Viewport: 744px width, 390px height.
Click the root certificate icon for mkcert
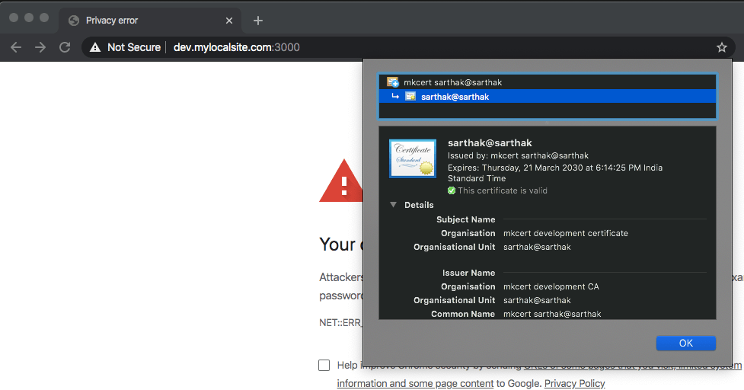point(392,82)
